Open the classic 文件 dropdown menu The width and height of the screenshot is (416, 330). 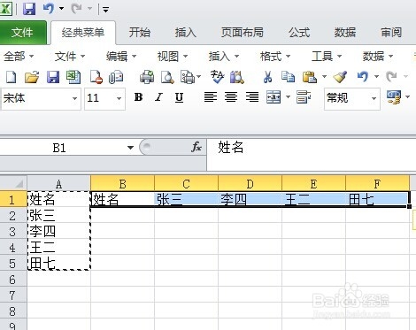tap(70, 56)
